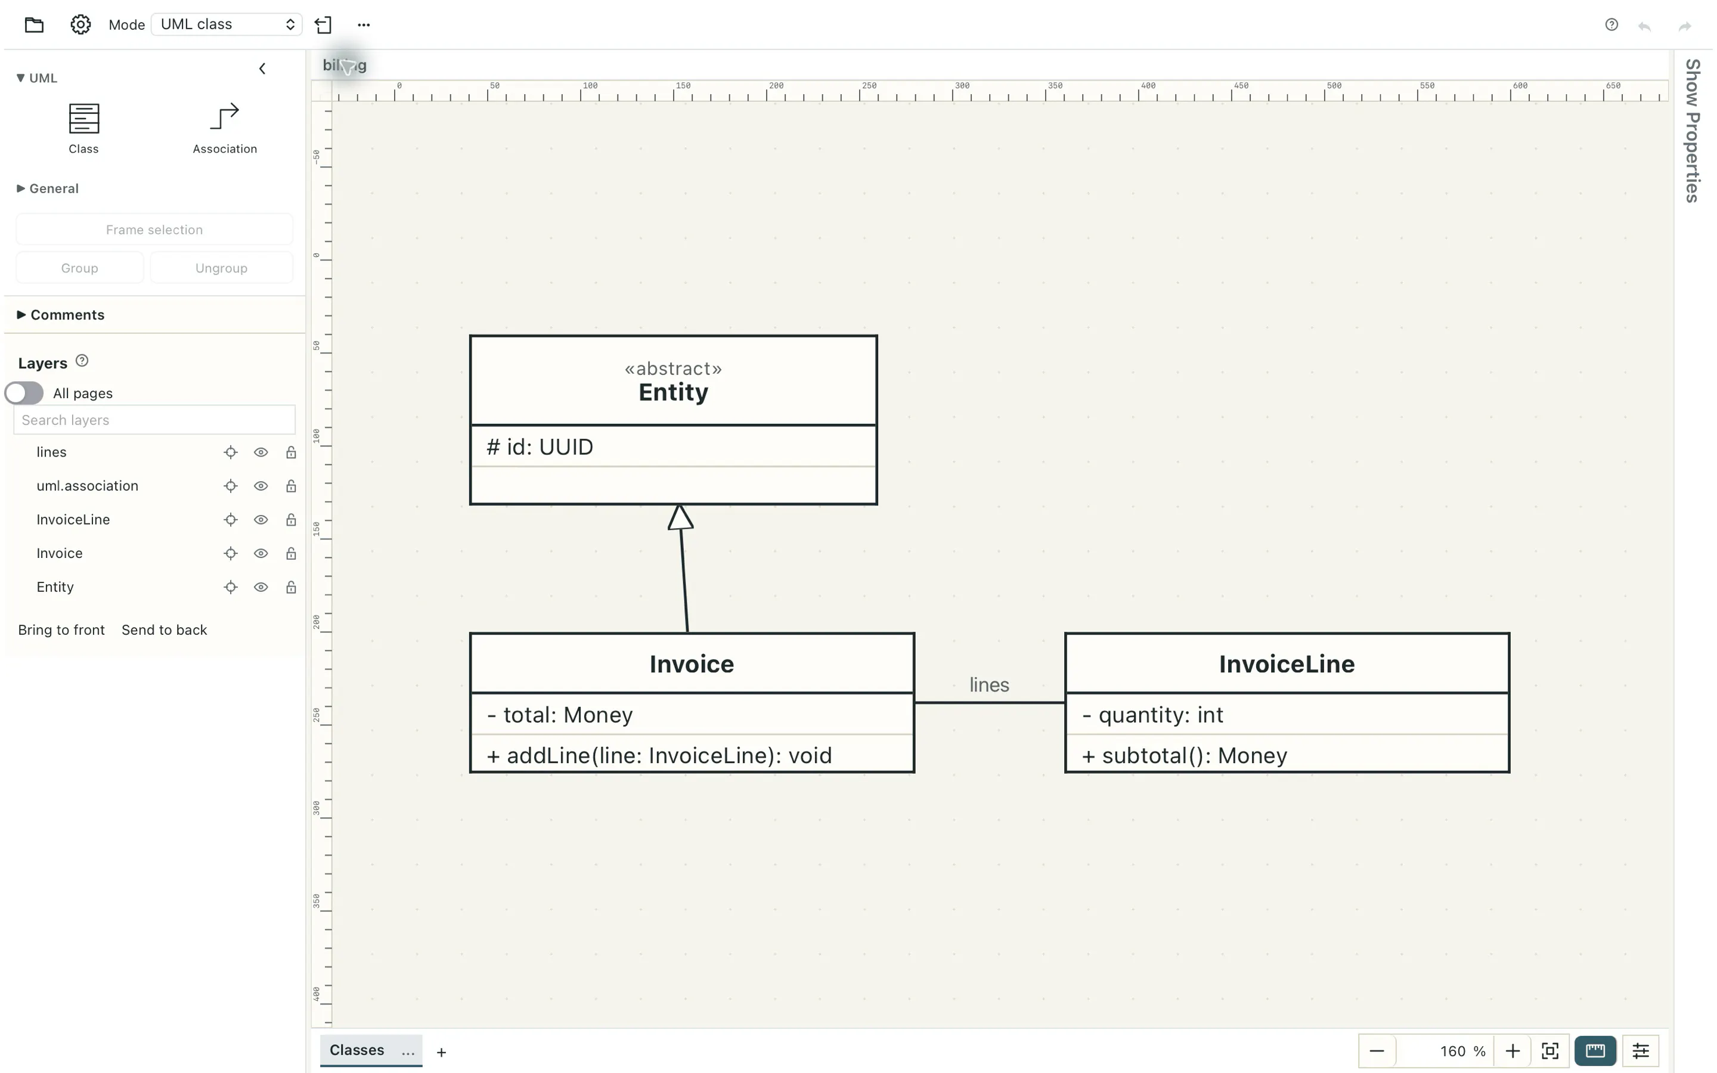1717x1073 pixels.
Task: Click the help question mark icon top right
Action: [x=1611, y=25]
